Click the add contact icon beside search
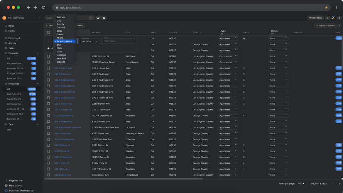 98,18
